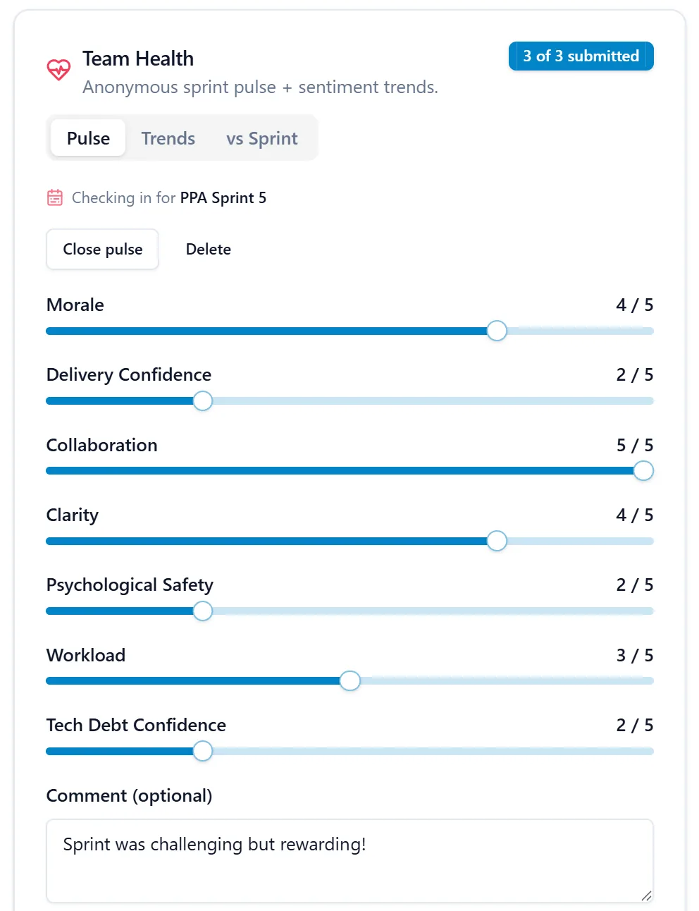Click the 'Collaboration' label
Screen dimensions: 699x911
coord(102,445)
